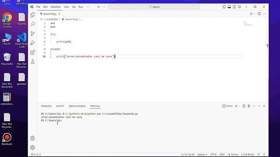This screenshot has height=157, width=280.
Task: Go back with navigation arrow
Action: point(99,7)
